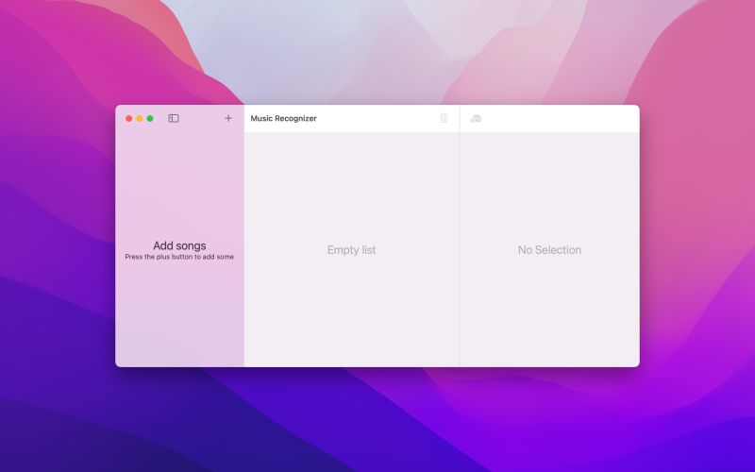This screenshot has height=472, width=755.
Task: Click the dimmed trash icon in the list toolbar
Action: pos(444,118)
